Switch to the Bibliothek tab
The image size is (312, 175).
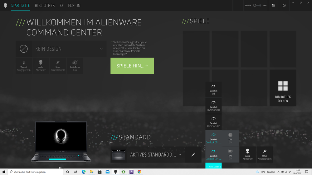[x=45, y=6]
